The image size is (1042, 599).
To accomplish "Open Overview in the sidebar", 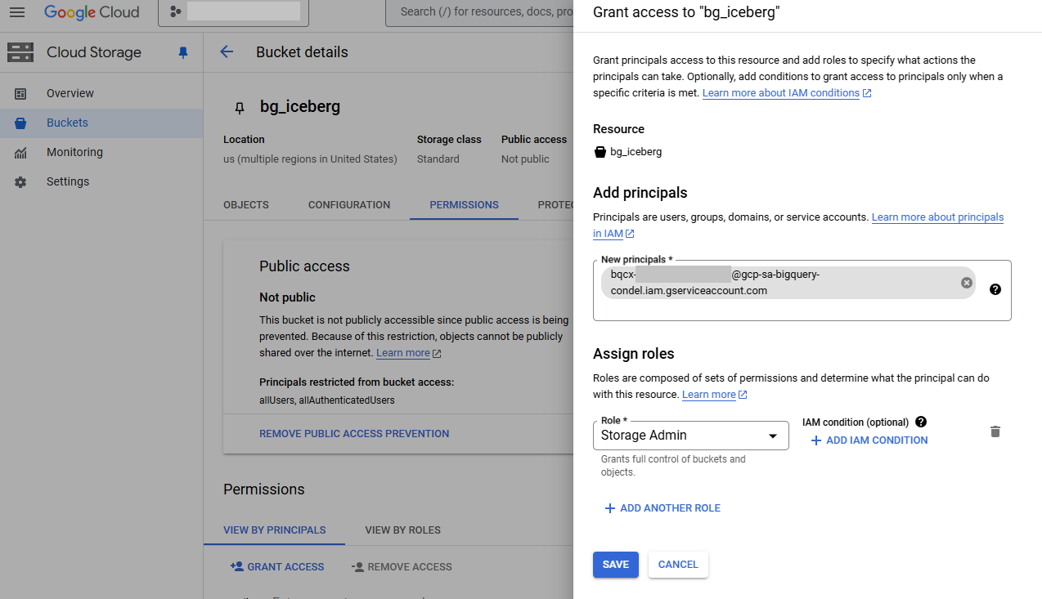I will (x=101, y=93).
